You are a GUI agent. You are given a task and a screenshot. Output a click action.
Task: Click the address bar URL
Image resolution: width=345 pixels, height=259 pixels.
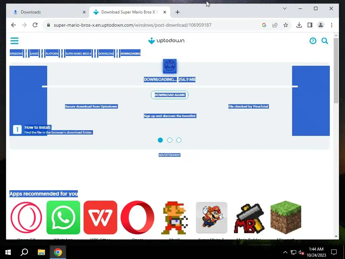coord(133,25)
